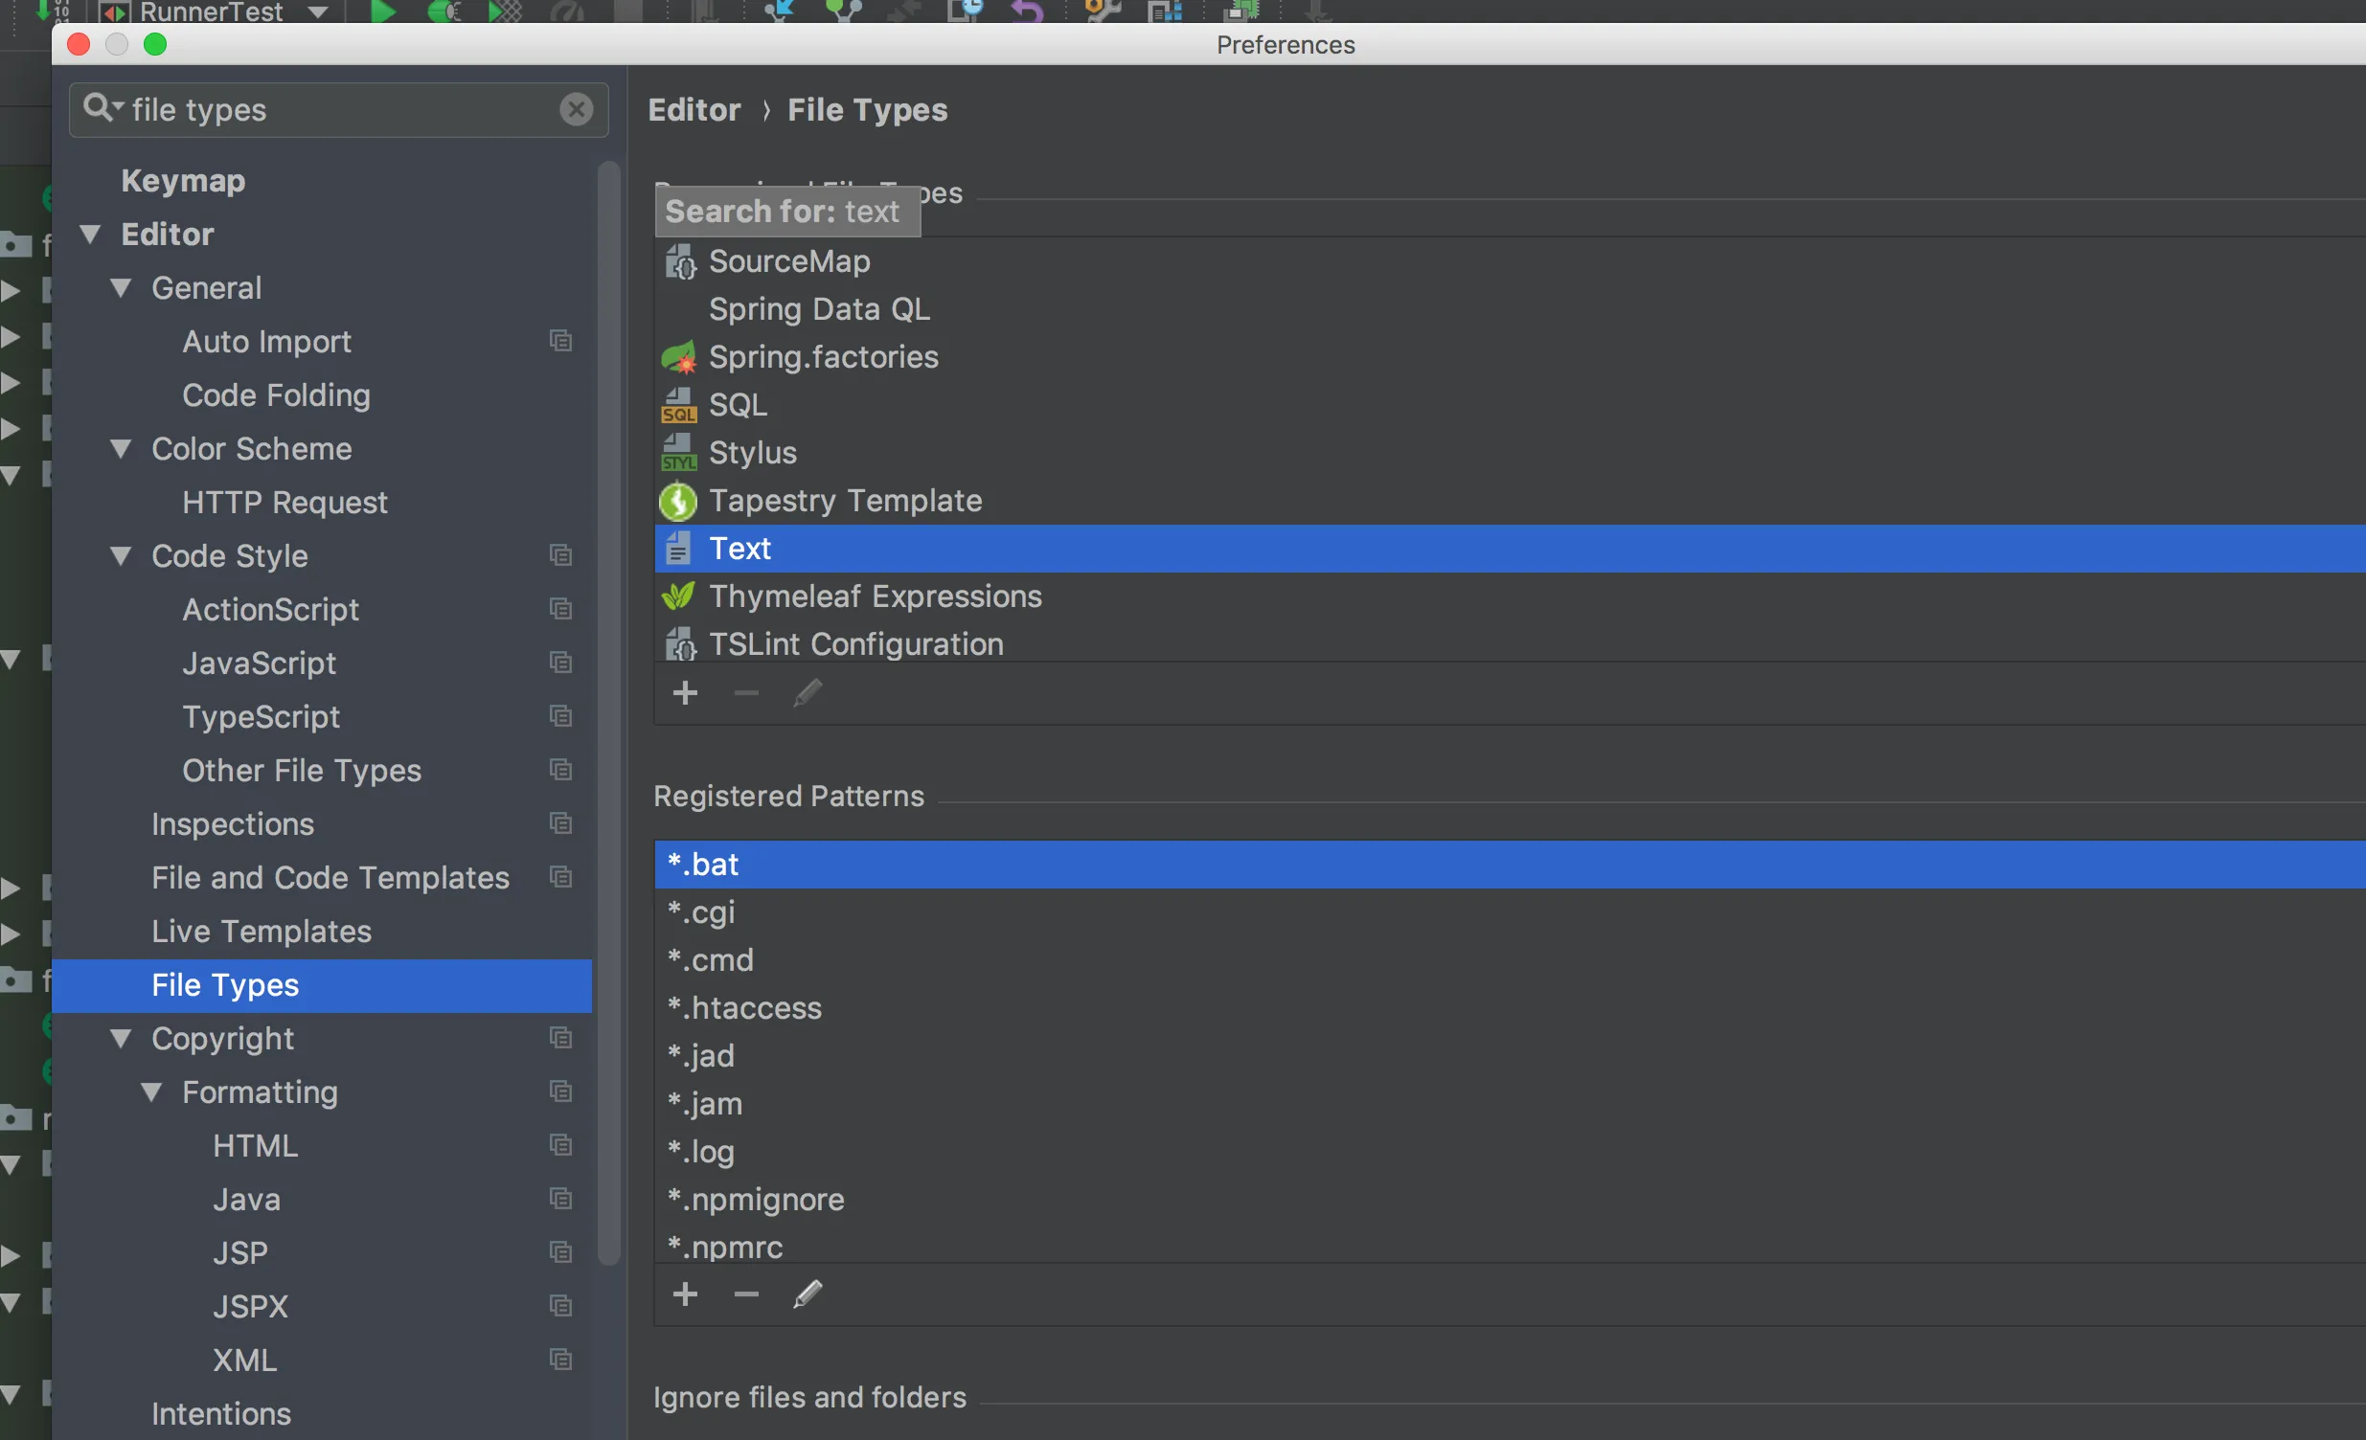Click remove button under Registered Patterns list

coord(746,1294)
